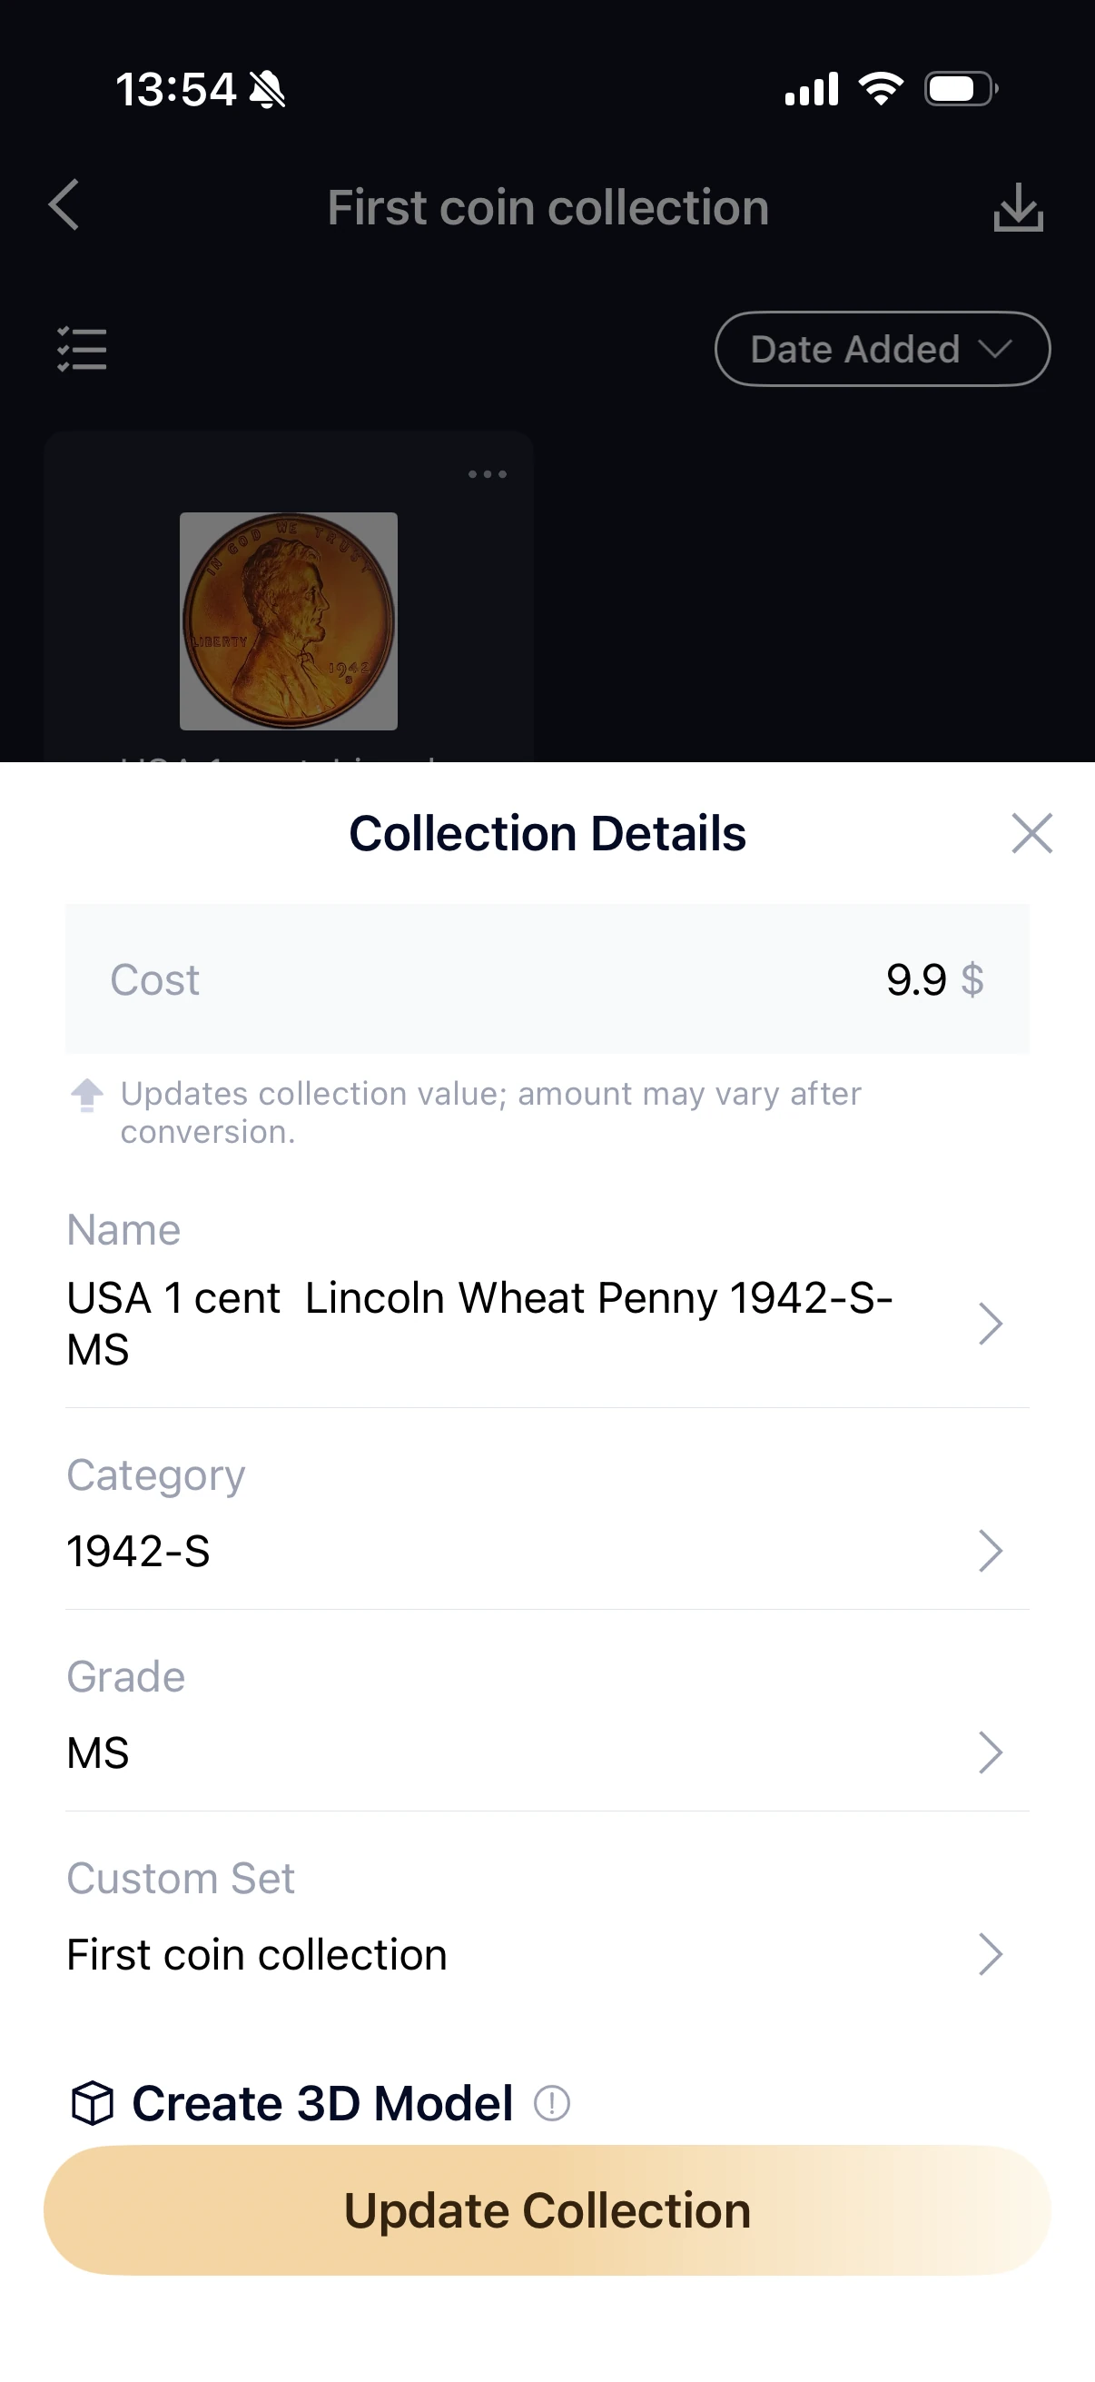Tap the First coin collection page title
The height and width of the screenshot is (2382, 1095).
[548, 207]
